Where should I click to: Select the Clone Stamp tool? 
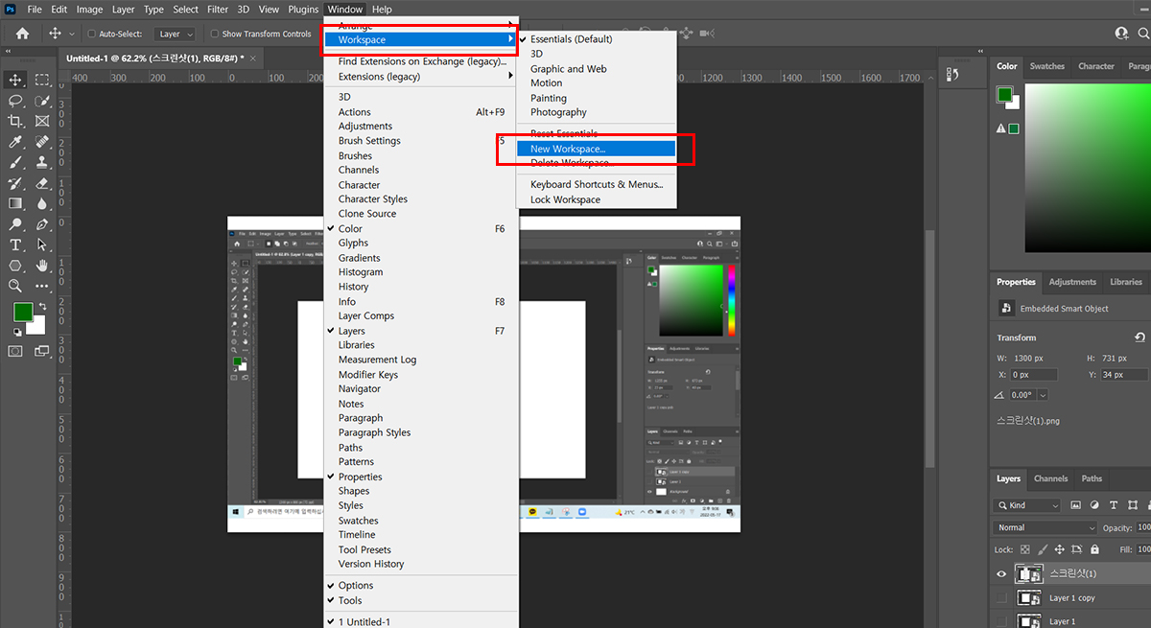click(x=42, y=163)
